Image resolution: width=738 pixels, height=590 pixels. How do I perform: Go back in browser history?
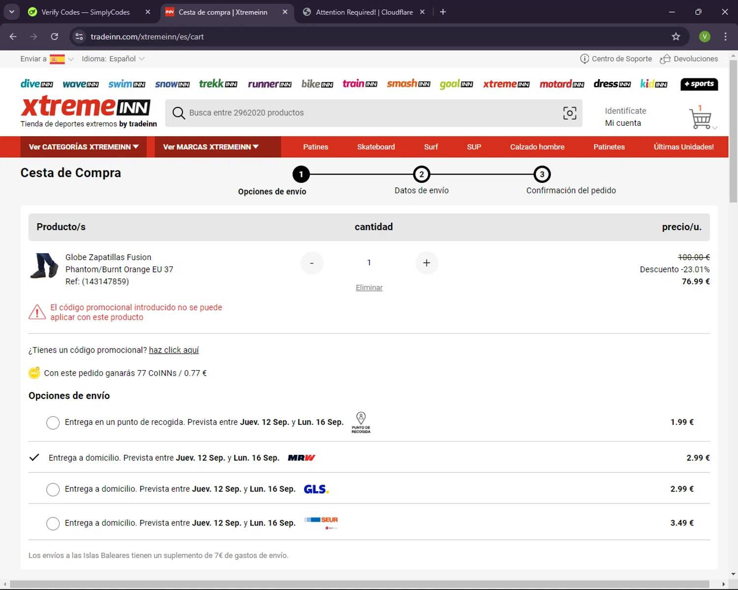pyautogui.click(x=13, y=36)
